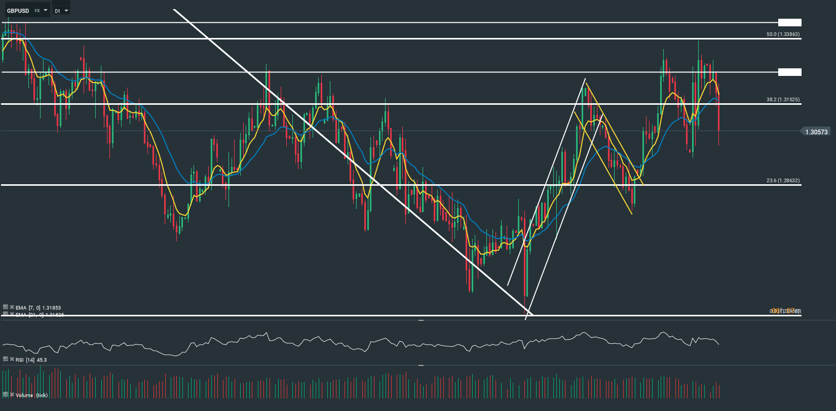The width and height of the screenshot is (836, 411).
Task: Click divider handle above Volume panel
Action: [421, 365]
